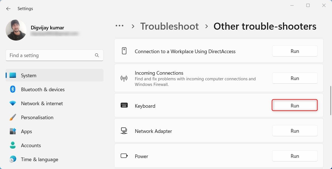
Task: Run the Power troubleshooter
Action: point(295,156)
